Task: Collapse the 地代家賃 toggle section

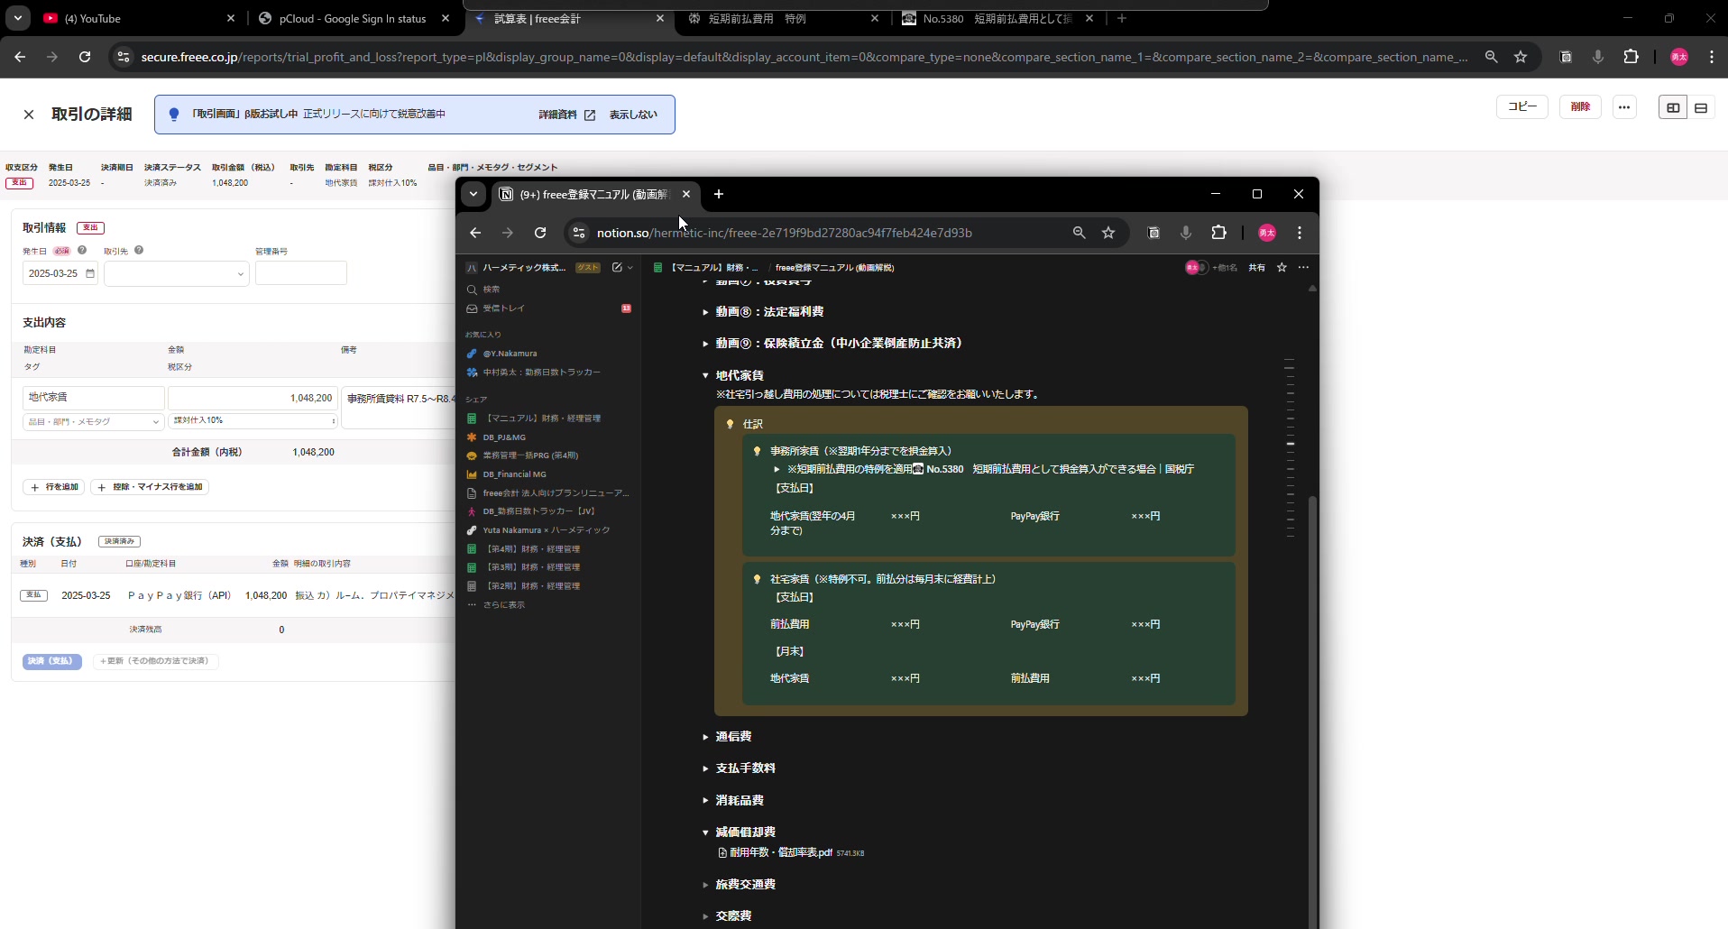Action: coord(705,375)
